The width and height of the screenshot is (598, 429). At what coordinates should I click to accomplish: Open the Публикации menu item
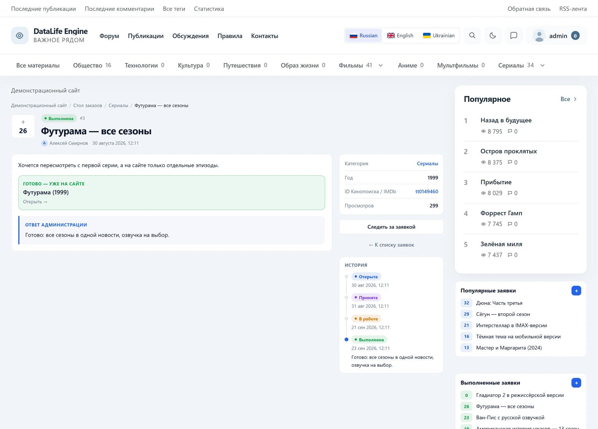coord(146,36)
